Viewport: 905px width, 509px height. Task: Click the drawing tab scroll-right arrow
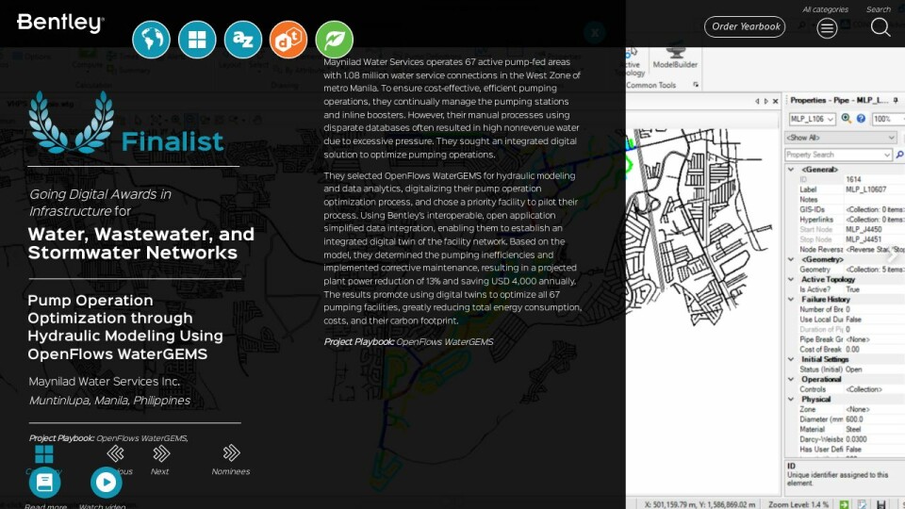765,101
